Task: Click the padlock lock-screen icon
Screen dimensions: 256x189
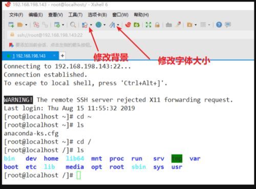Action: coord(157,25)
